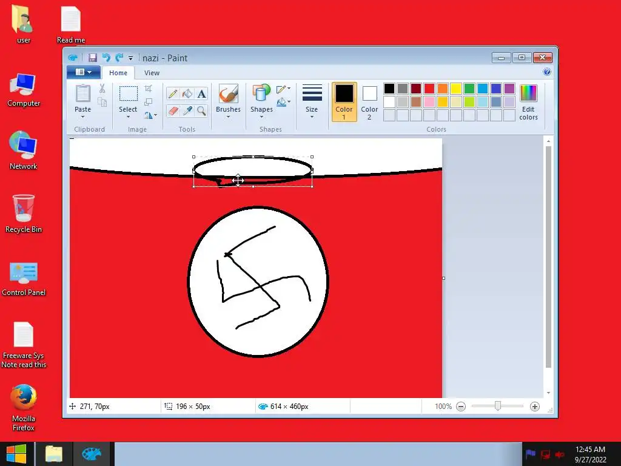Pick the yellow color swatch
Image resolution: width=621 pixels, height=466 pixels.
click(x=456, y=89)
